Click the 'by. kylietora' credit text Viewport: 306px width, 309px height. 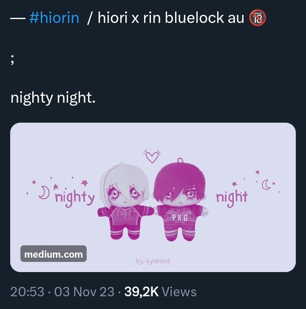[x=153, y=261]
